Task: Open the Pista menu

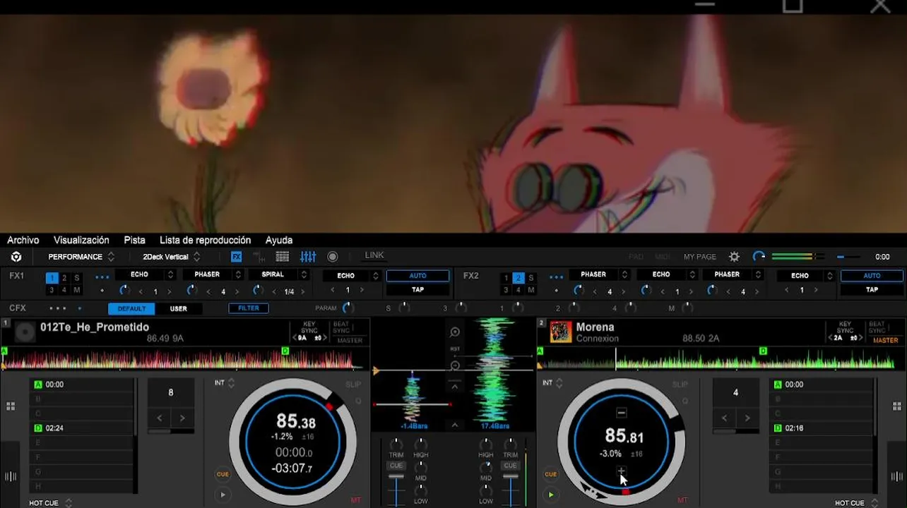Action: (x=135, y=240)
